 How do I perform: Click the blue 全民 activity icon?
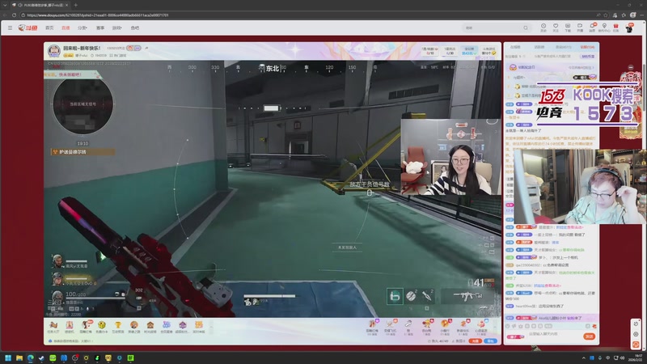pyautogui.click(x=167, y=327)
